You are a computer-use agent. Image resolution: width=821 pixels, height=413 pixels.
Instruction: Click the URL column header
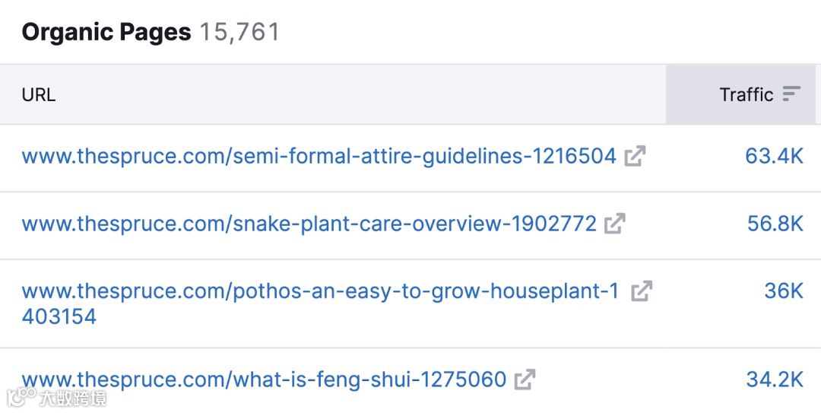click(x=39, y=95)
